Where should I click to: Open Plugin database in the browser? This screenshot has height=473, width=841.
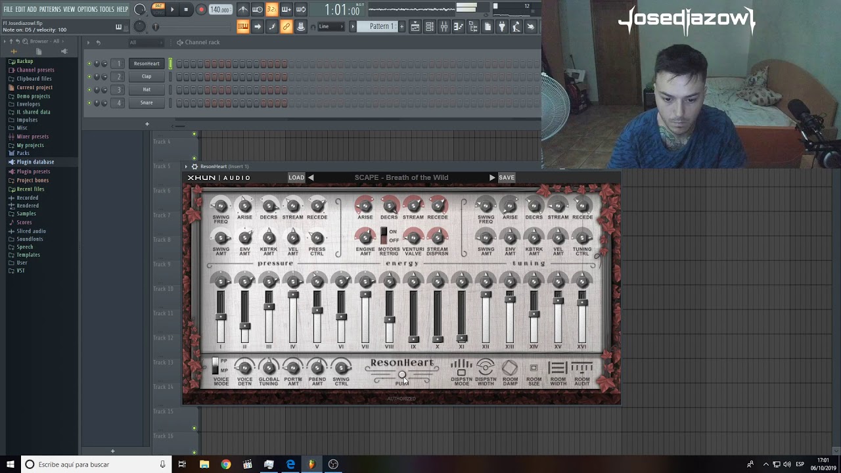coord(31,162)
